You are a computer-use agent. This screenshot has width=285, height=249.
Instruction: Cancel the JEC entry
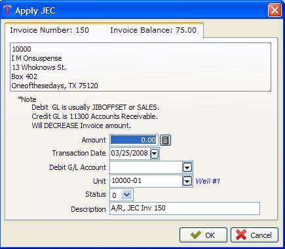click(254, 235)
